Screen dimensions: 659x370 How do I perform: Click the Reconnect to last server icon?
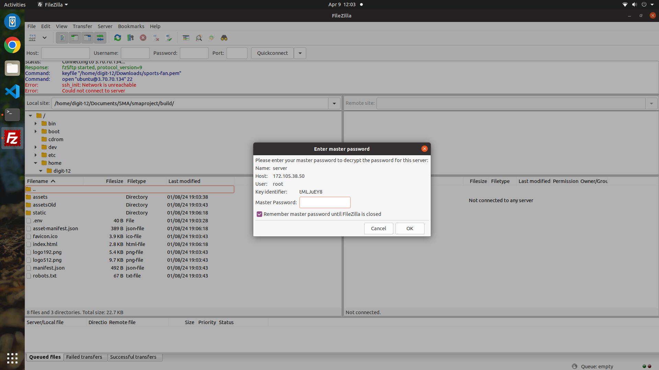pyautogui.click(x=169, y=38)
